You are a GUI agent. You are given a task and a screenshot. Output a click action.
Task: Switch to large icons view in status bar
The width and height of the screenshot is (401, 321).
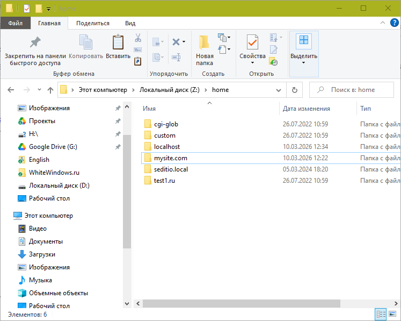[x=393, y=314]
